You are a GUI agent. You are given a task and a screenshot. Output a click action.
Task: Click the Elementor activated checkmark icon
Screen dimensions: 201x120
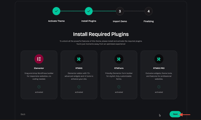(x=39, y=87)
